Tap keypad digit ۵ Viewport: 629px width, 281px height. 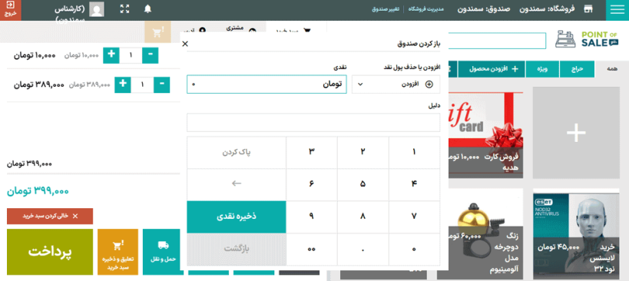click(363, 184)
